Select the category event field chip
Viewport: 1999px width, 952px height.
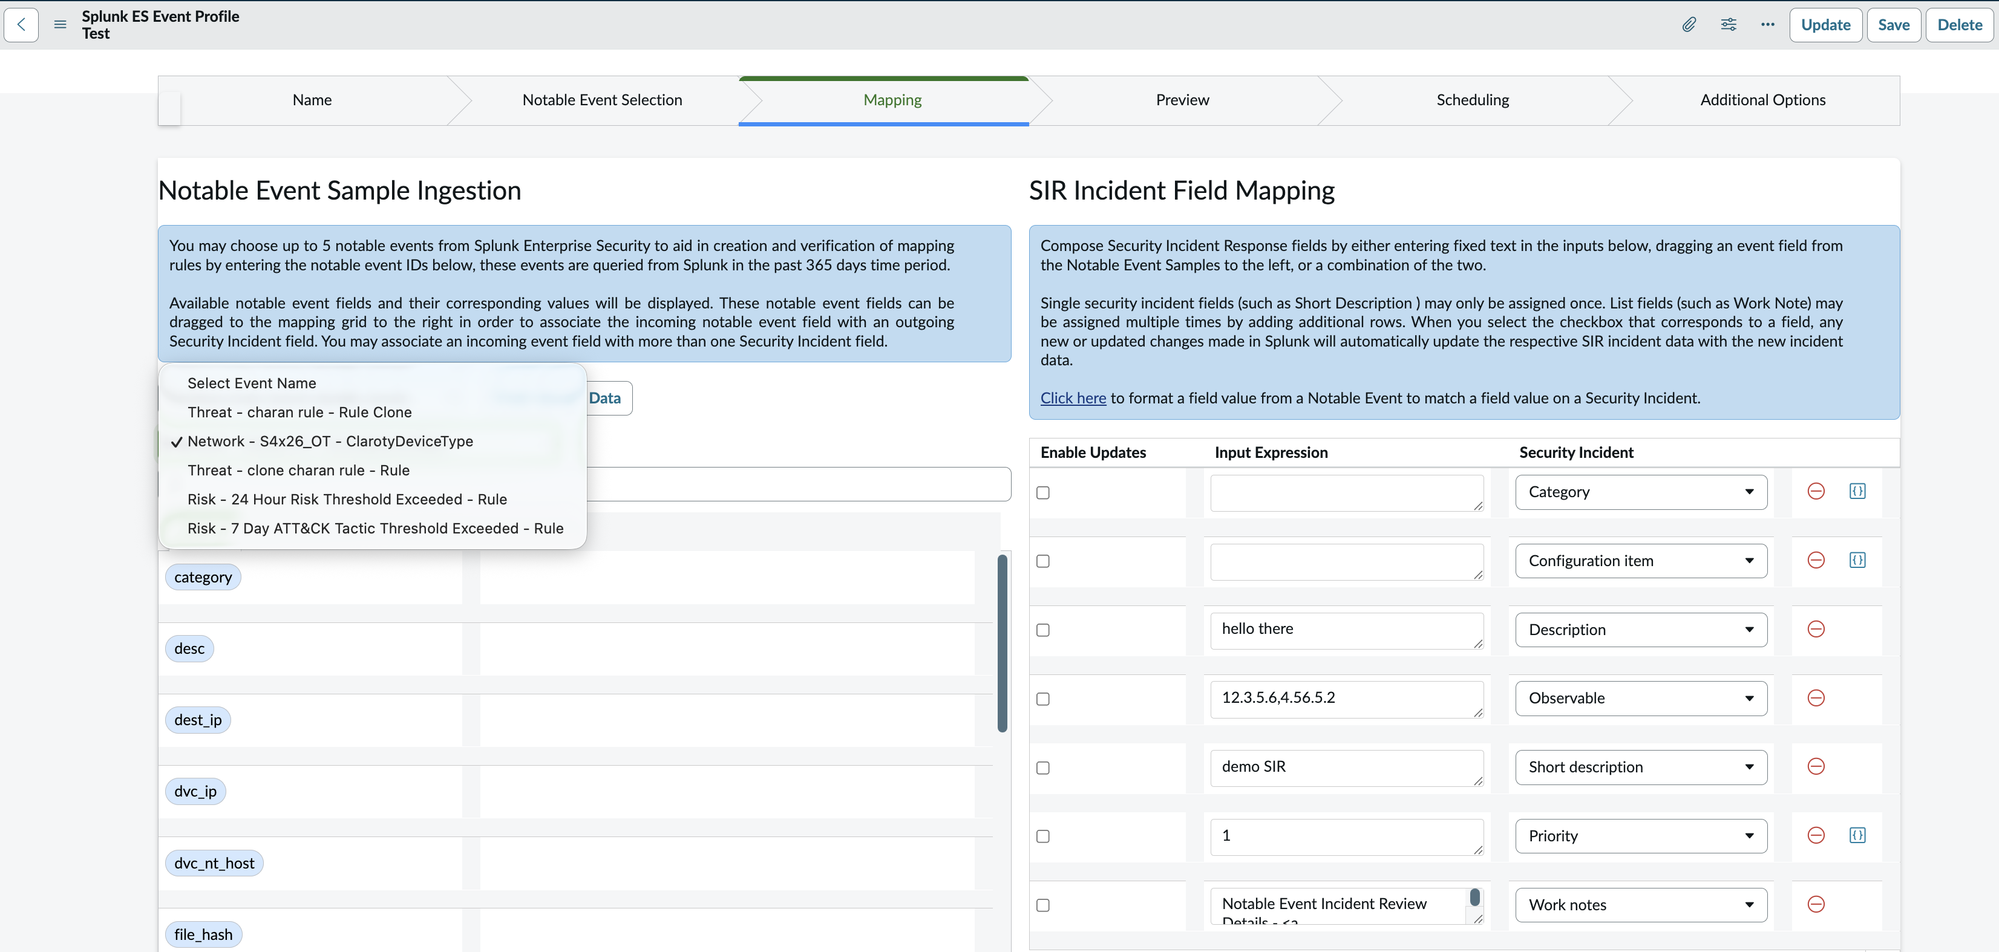pos(203,577)
